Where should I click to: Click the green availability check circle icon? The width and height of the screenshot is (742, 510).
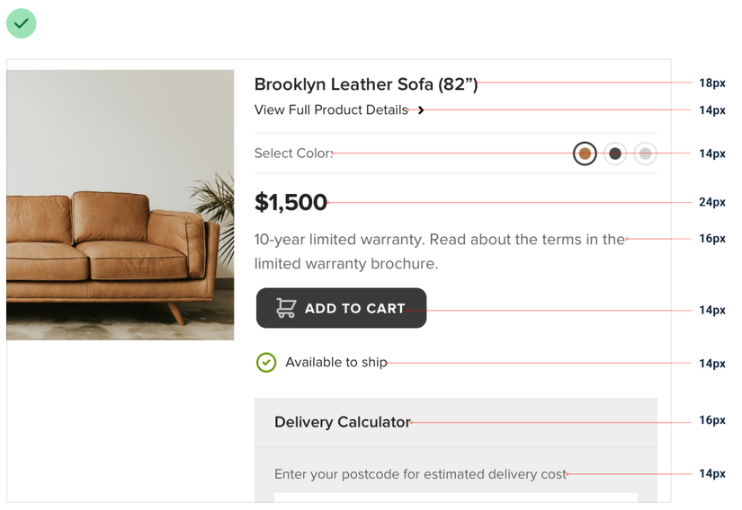pyautogui.click(x=266, y=362)
